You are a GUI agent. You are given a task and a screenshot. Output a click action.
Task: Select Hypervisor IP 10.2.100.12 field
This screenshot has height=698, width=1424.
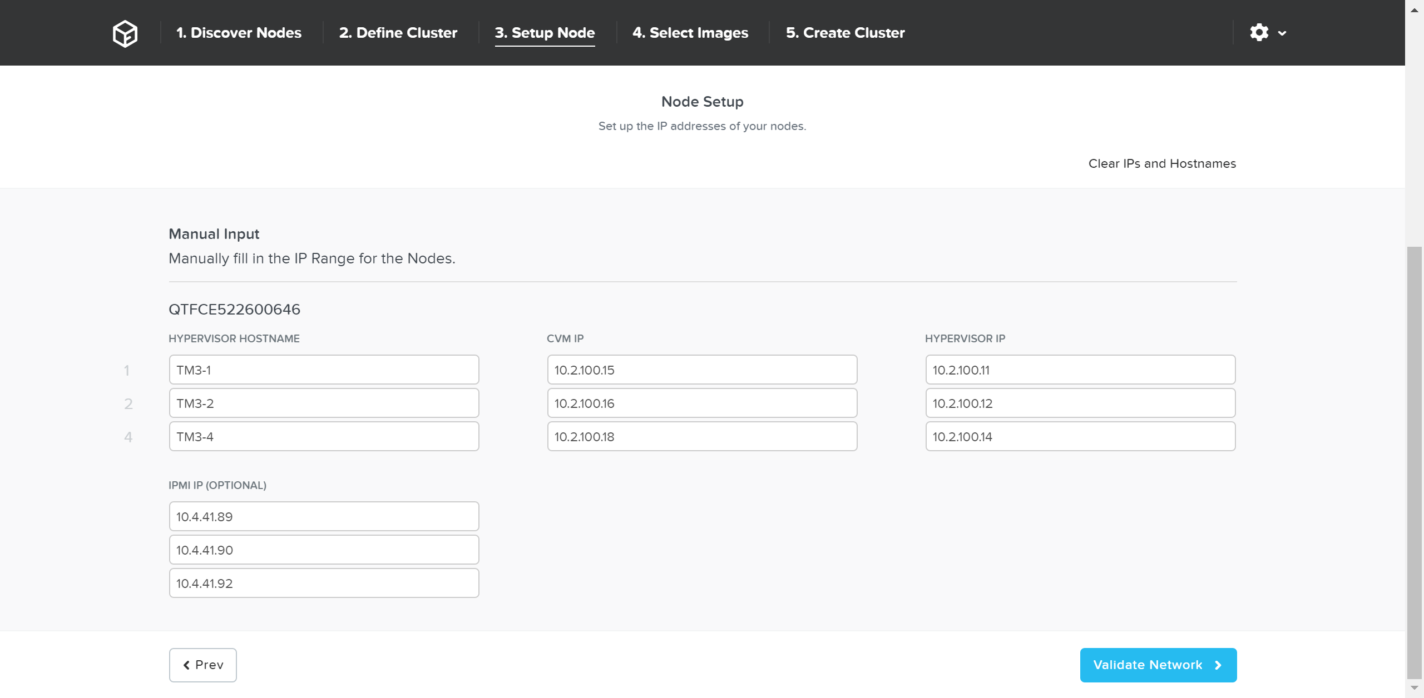(x=1080, y=403)
